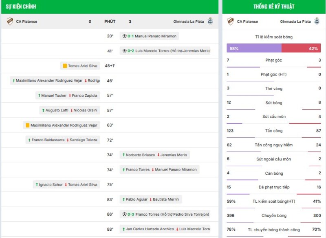
Task: Click yellow card icon at 45+1' for Tomas Ariel Silva
Action: click(x=65, y=66)
